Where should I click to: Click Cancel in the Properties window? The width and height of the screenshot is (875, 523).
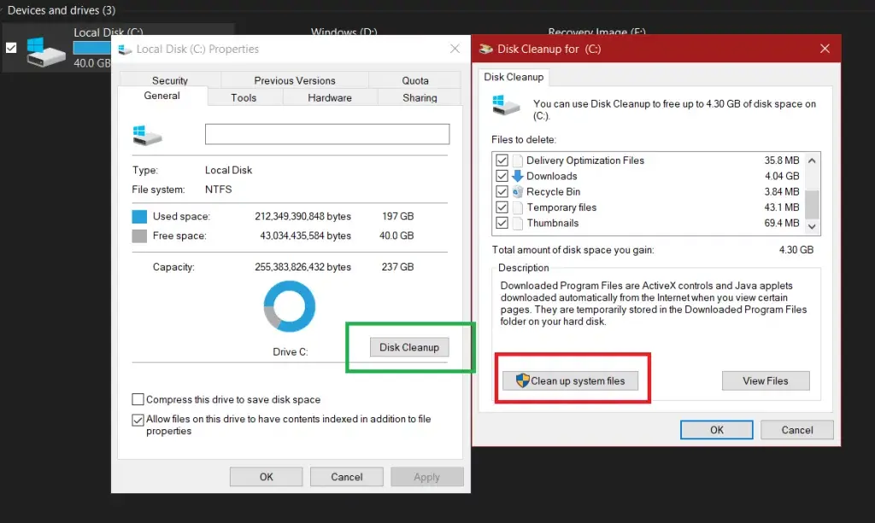pos(347,477)
